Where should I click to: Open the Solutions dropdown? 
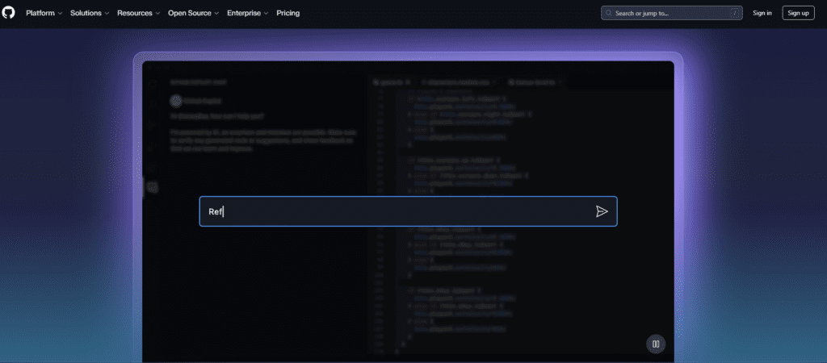(90, 14)
